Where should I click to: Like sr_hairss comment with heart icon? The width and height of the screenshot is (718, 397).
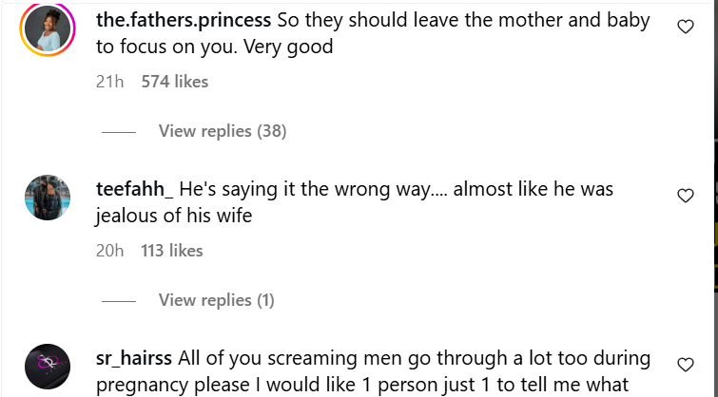pos(685,365)
